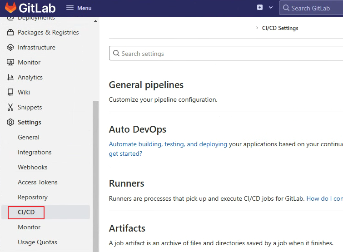Click the Settings gear icon
The image size is (343, 252).
pos(10,122)
